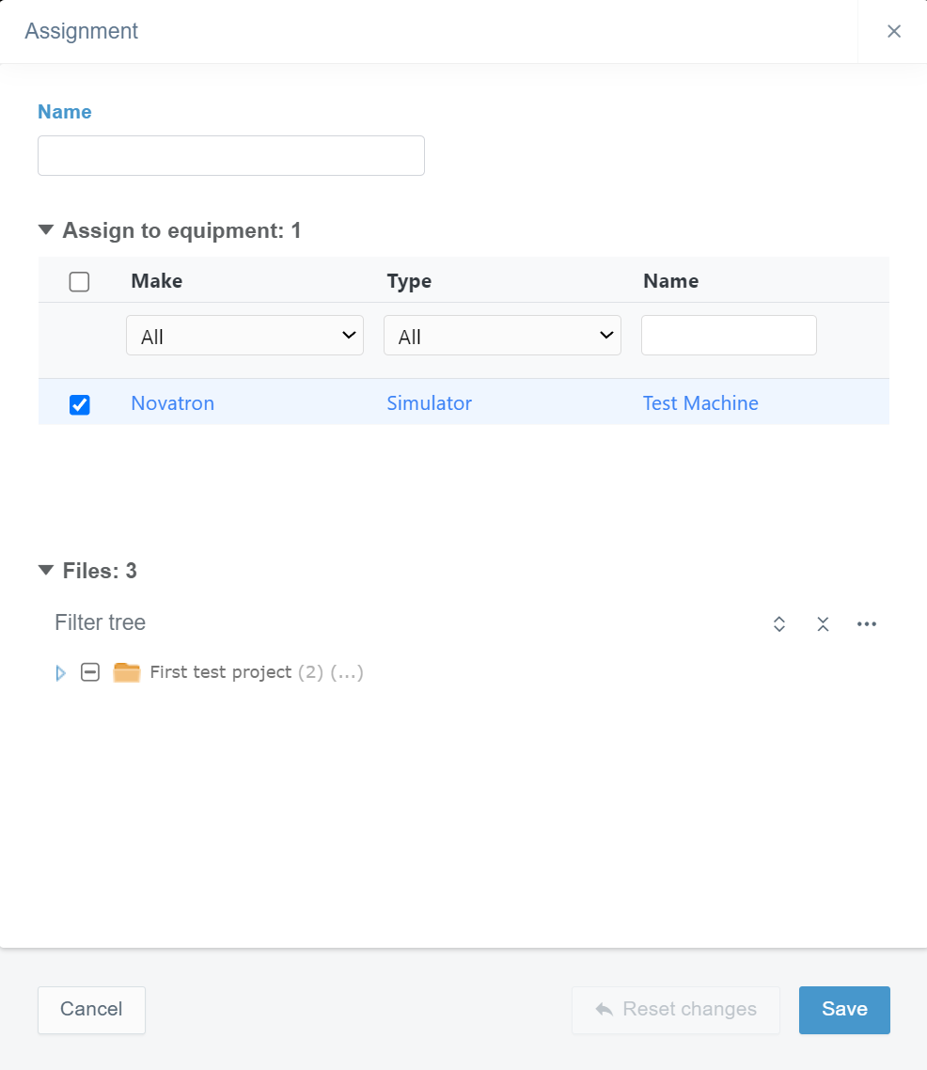Collapse the Assign to equipment section

[46, 230]
